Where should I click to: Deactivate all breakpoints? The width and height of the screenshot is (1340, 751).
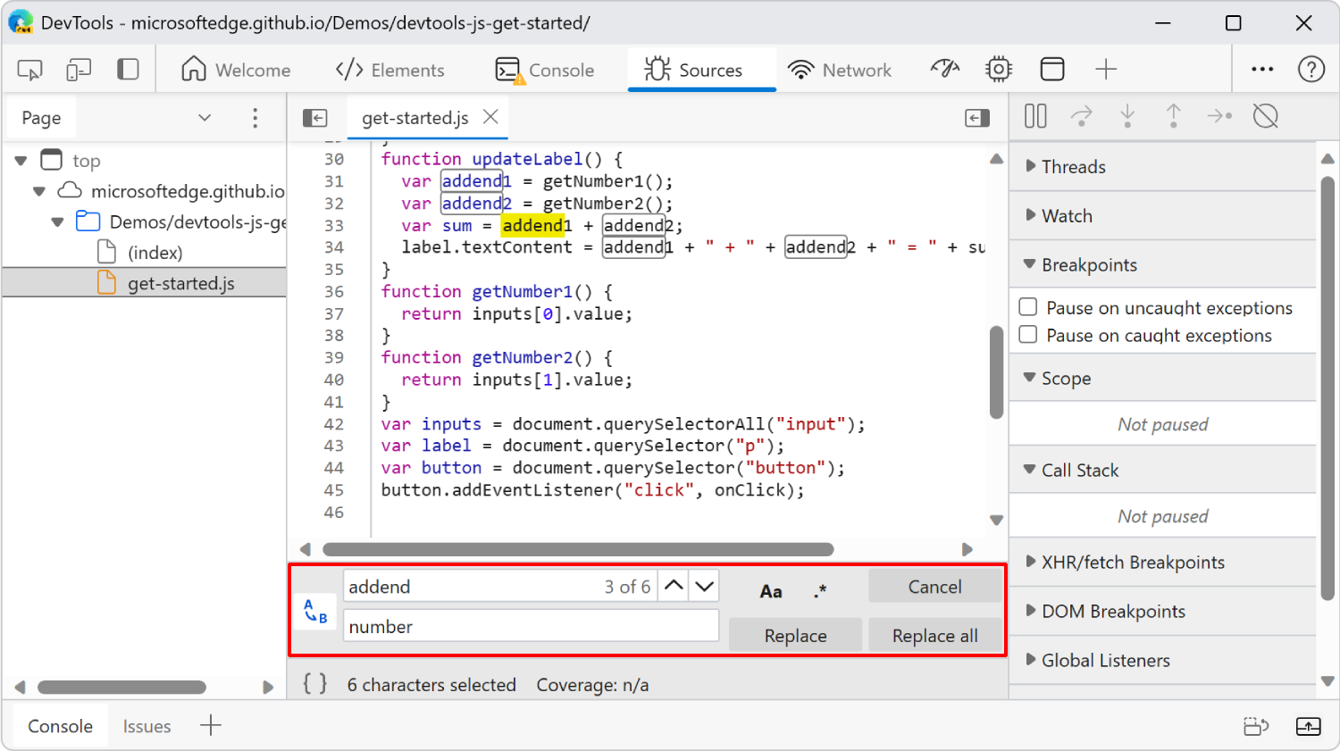[1266, 116]
